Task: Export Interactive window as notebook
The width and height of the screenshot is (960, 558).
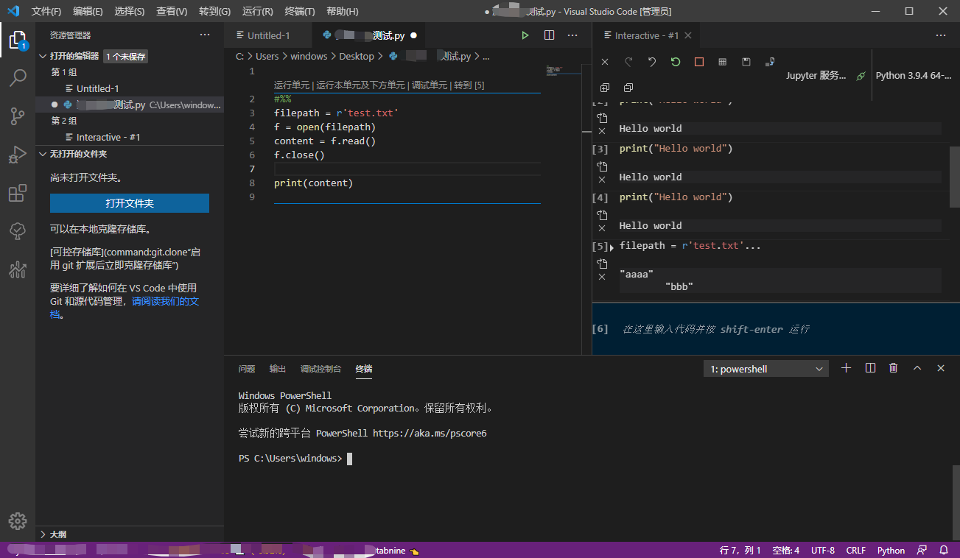Action: 770,62
